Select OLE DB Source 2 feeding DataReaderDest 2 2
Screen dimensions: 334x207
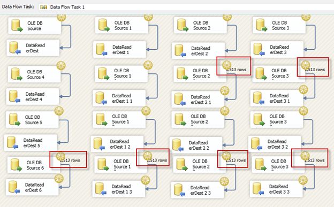pyautogui.click(x=198, y=119)
